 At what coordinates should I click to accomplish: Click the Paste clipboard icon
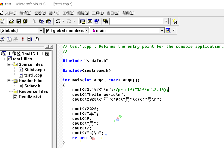pyautogui.click(x=48, y=21)
